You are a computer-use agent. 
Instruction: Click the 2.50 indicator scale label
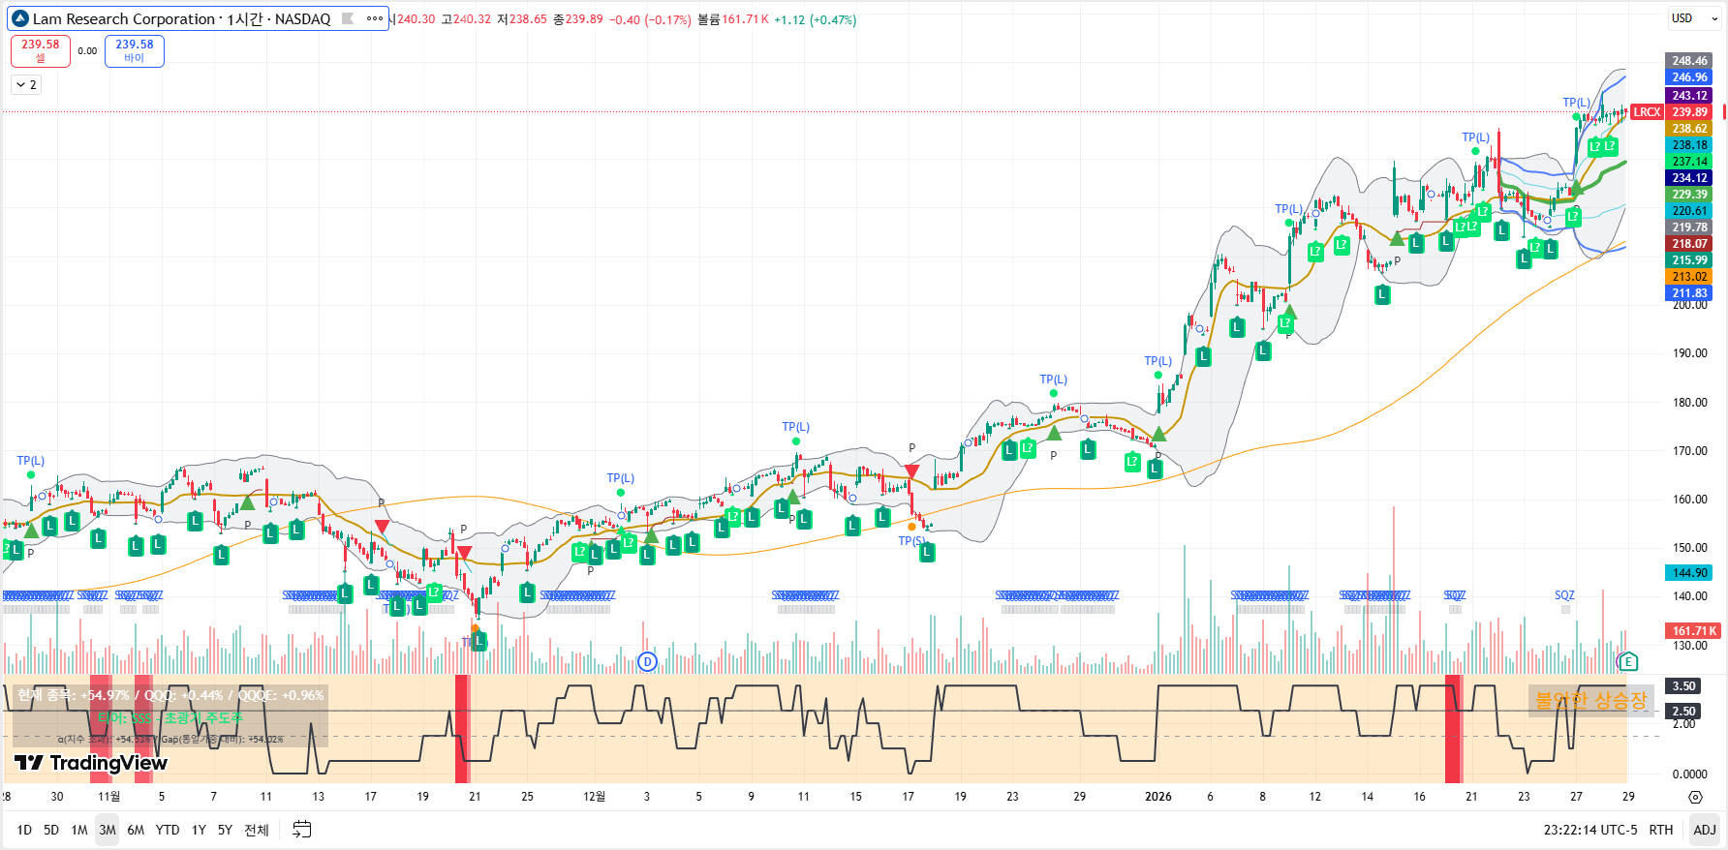pyautogui.click(x=1682, y=712)
